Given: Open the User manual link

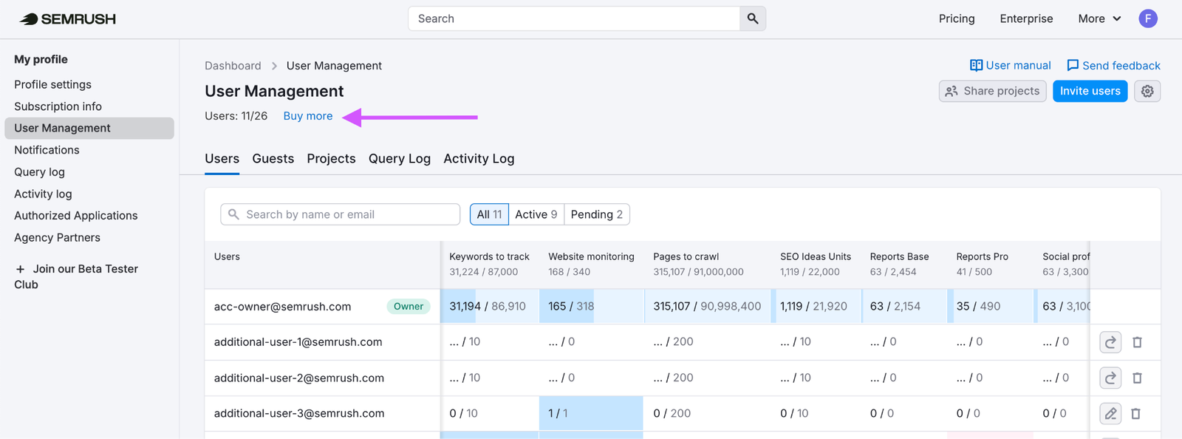Looking at the screenshot, I should click(x=1010, y=65).
